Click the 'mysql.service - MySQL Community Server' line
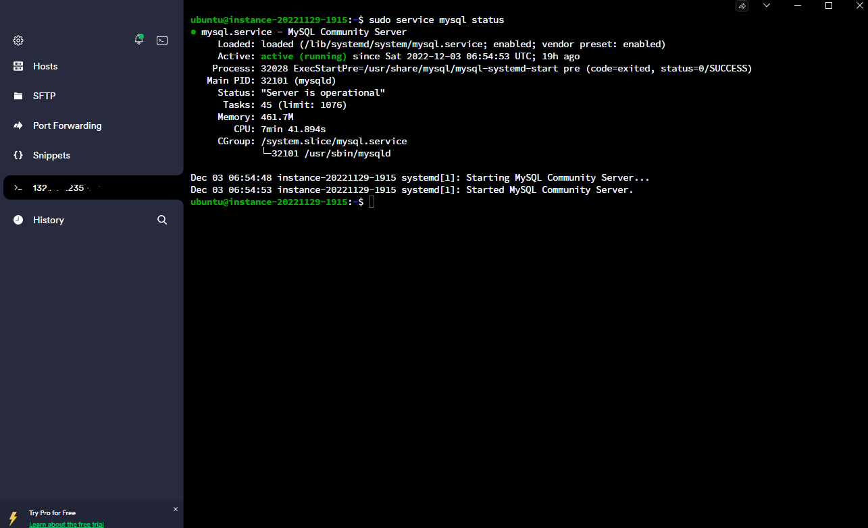 [304, 32]
